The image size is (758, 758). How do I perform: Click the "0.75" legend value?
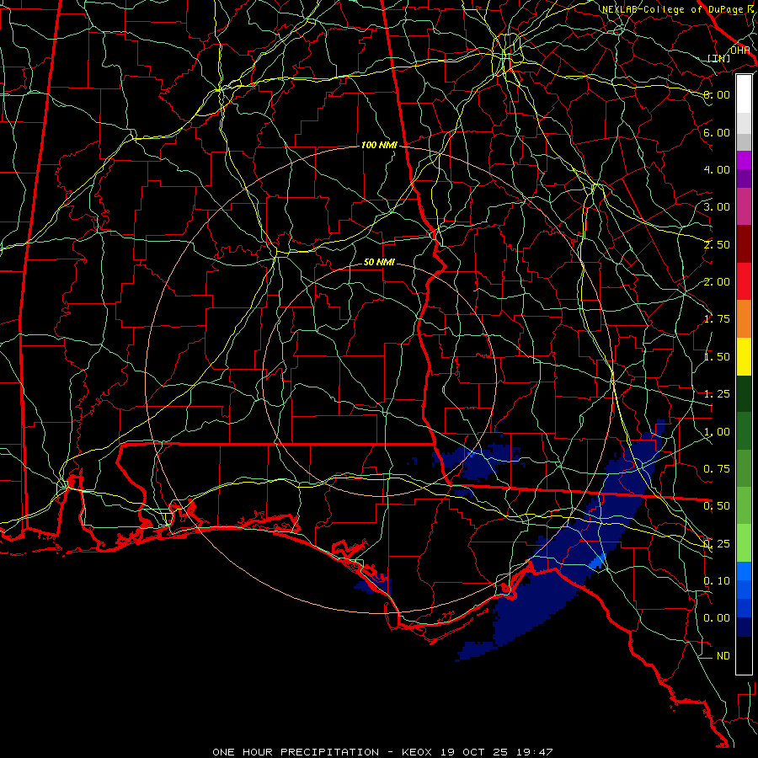coord(717,469)
